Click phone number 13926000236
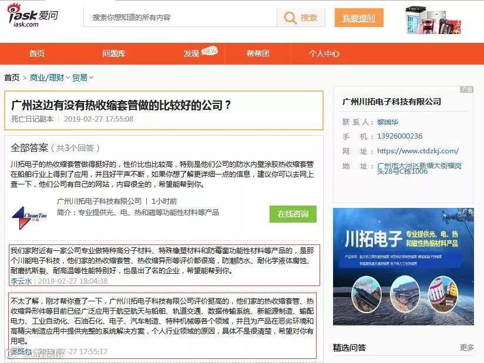484x363 pixels. [400, 136]
